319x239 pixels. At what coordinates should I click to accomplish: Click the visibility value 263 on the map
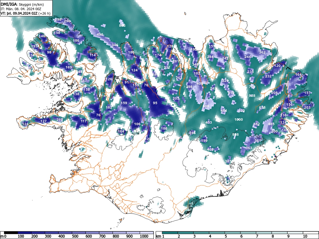[x=179, y=78]
